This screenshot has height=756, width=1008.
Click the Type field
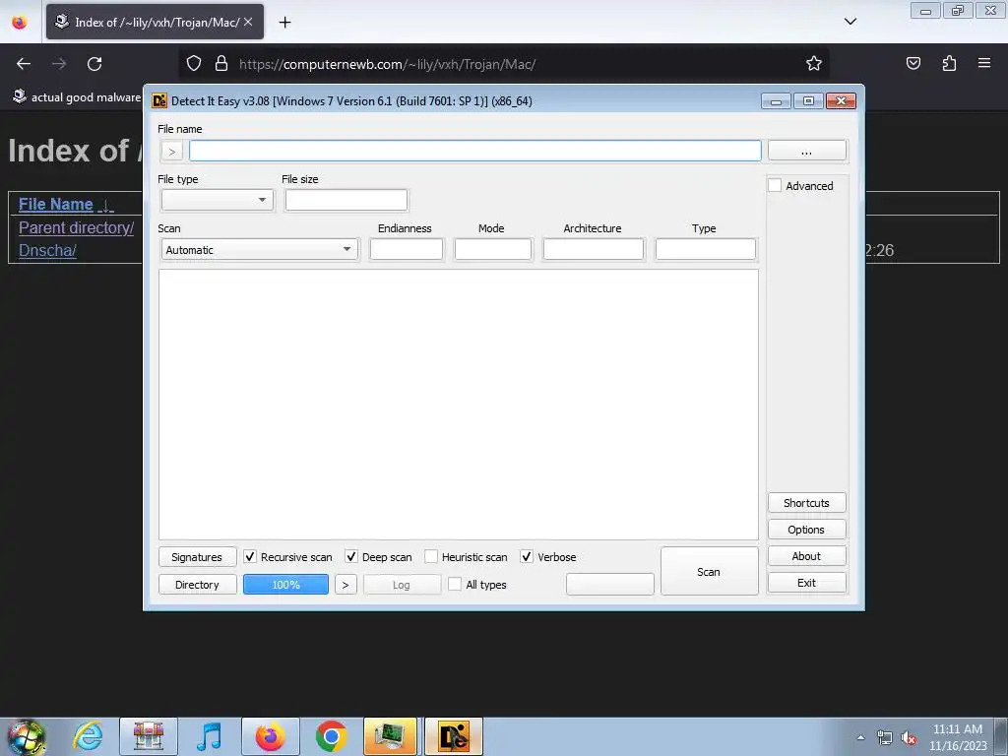tap(706, 249)
